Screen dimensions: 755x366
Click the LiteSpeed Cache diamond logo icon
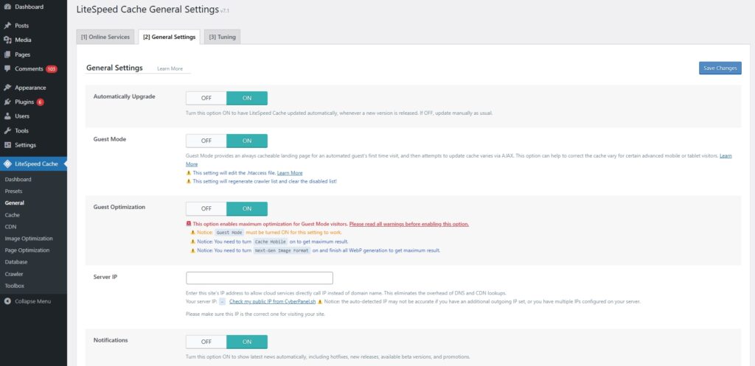pyautogui.click(x=7, y=164)
